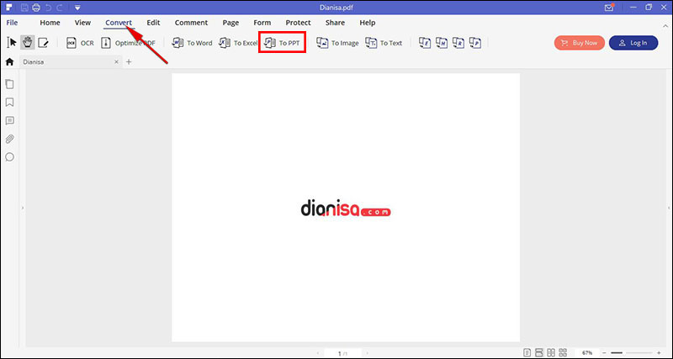Convert the PDF to Image

(336, 43)
